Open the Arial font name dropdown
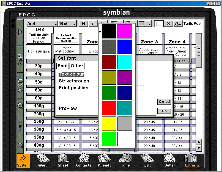 (x=42, y=23)
